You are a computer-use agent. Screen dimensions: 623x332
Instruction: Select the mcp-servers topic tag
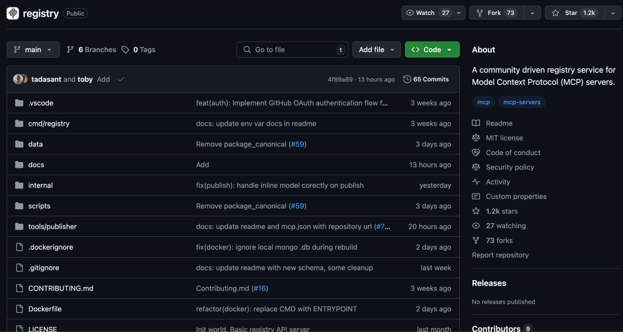click(x=521, y=102)
